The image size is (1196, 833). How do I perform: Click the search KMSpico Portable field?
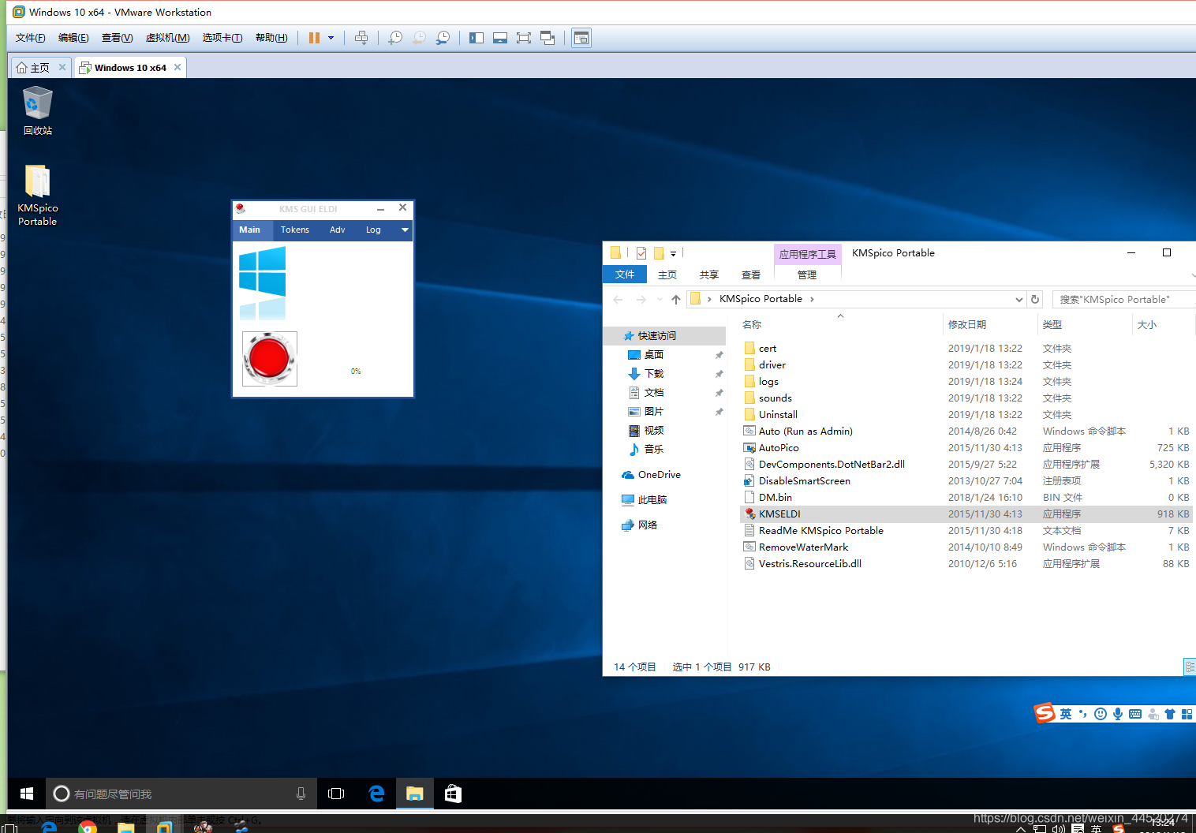(1124, 300)
